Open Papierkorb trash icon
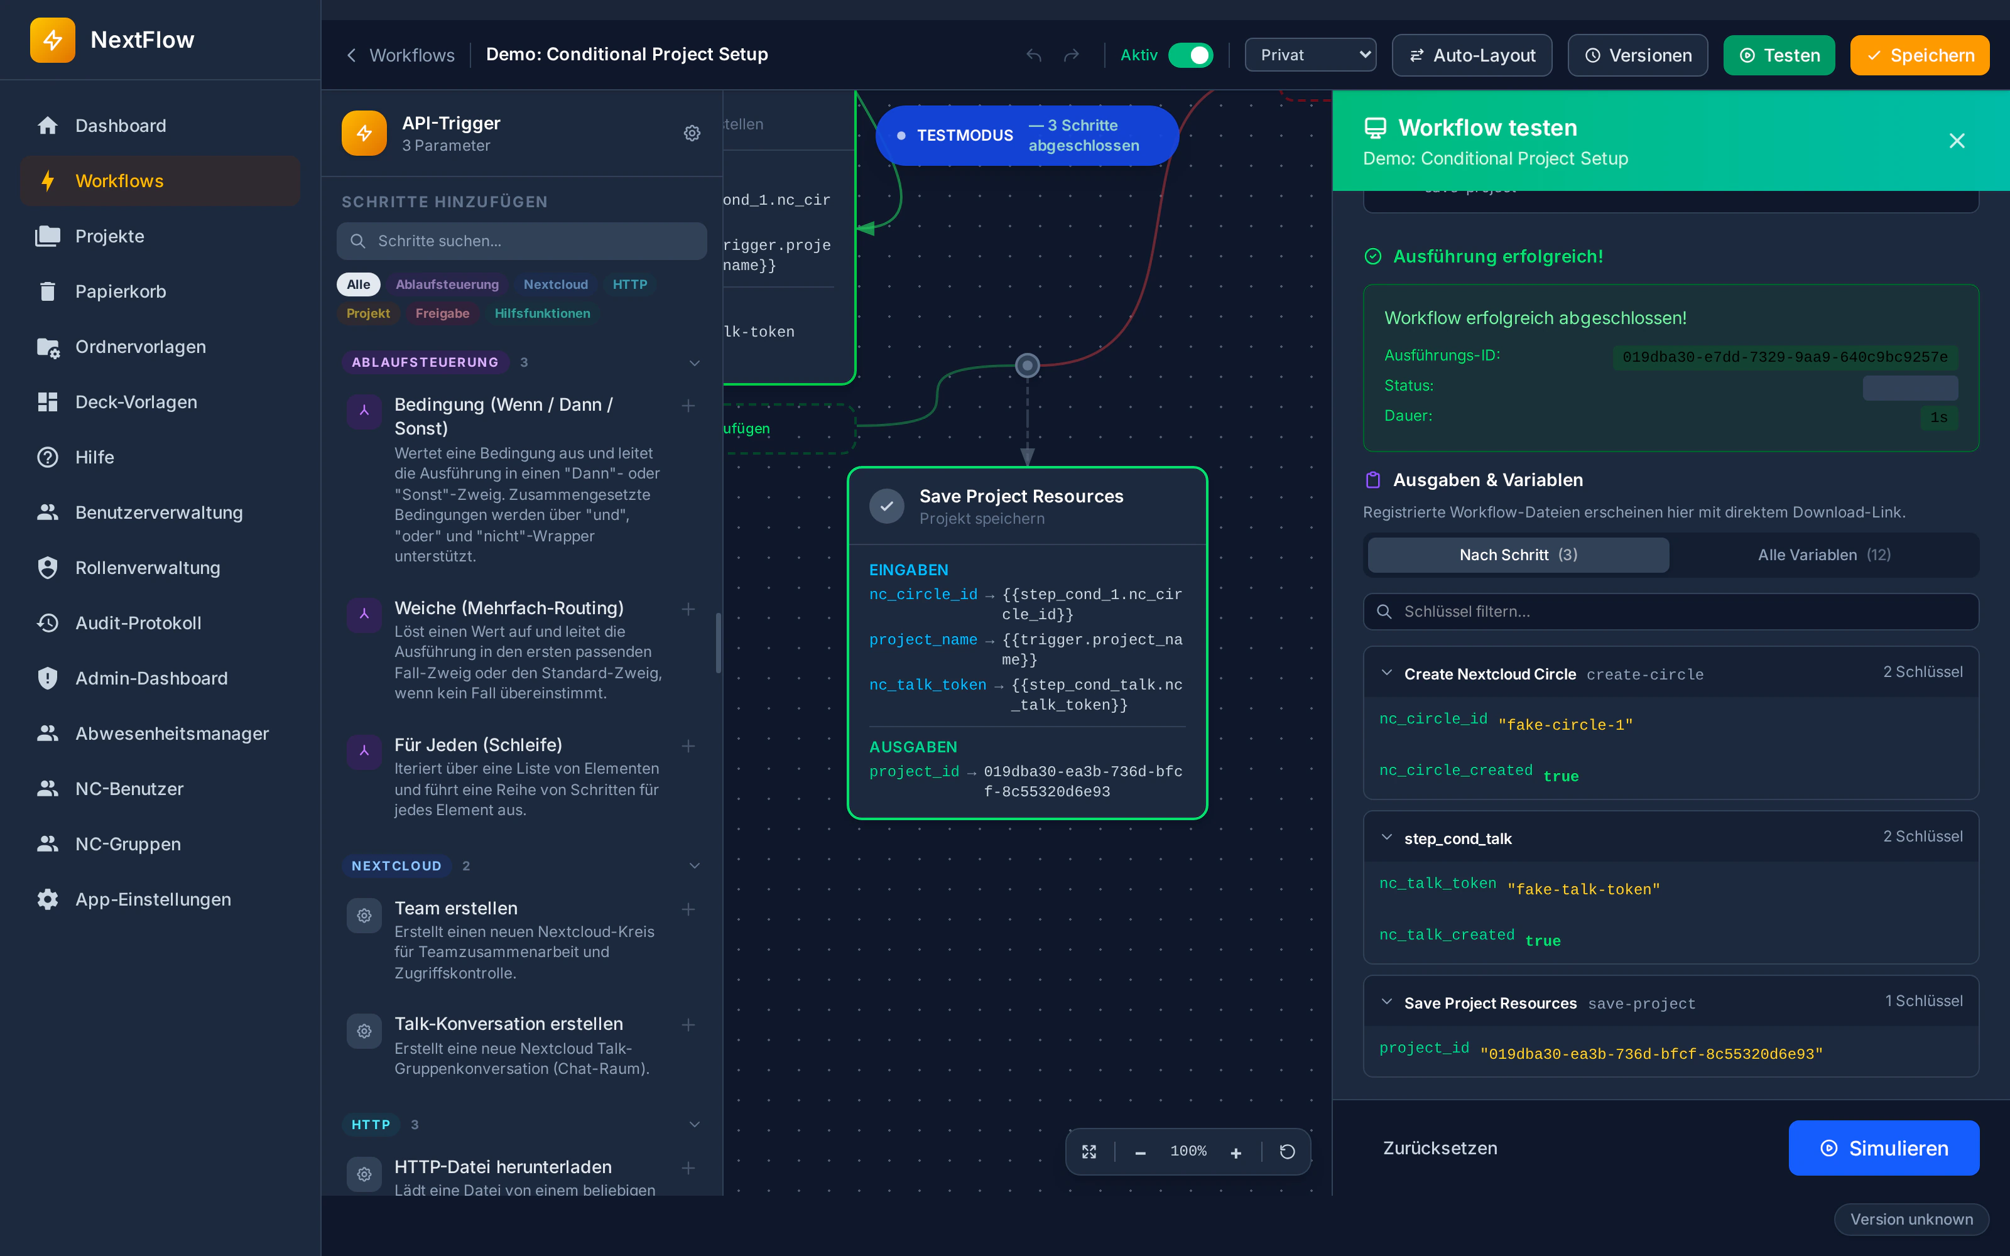The width and height of the screenshot is (2010, 1256). tap(47, 291)
